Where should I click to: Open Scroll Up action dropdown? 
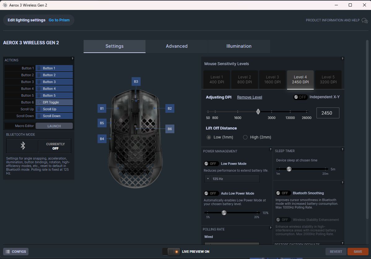pyautogui.click(x=54, y=109)
